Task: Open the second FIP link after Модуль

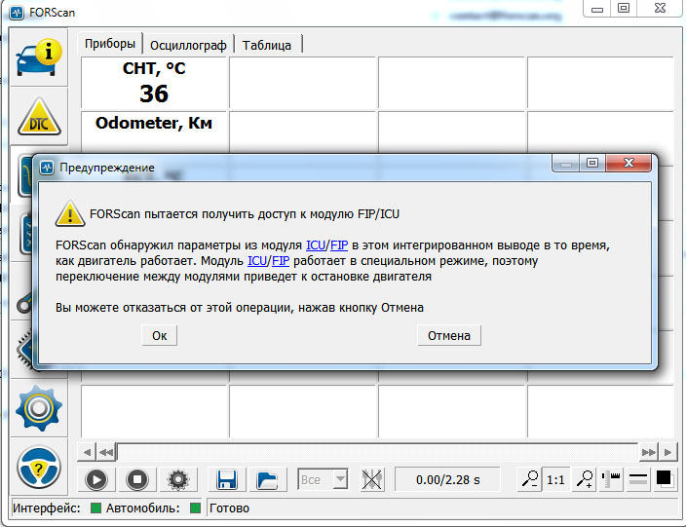Action: coord(281,261)
